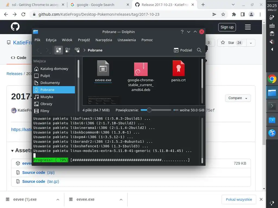Collapse the Assets section triangle
Screen dimensions: 278x208
click(x=12, y=151)
